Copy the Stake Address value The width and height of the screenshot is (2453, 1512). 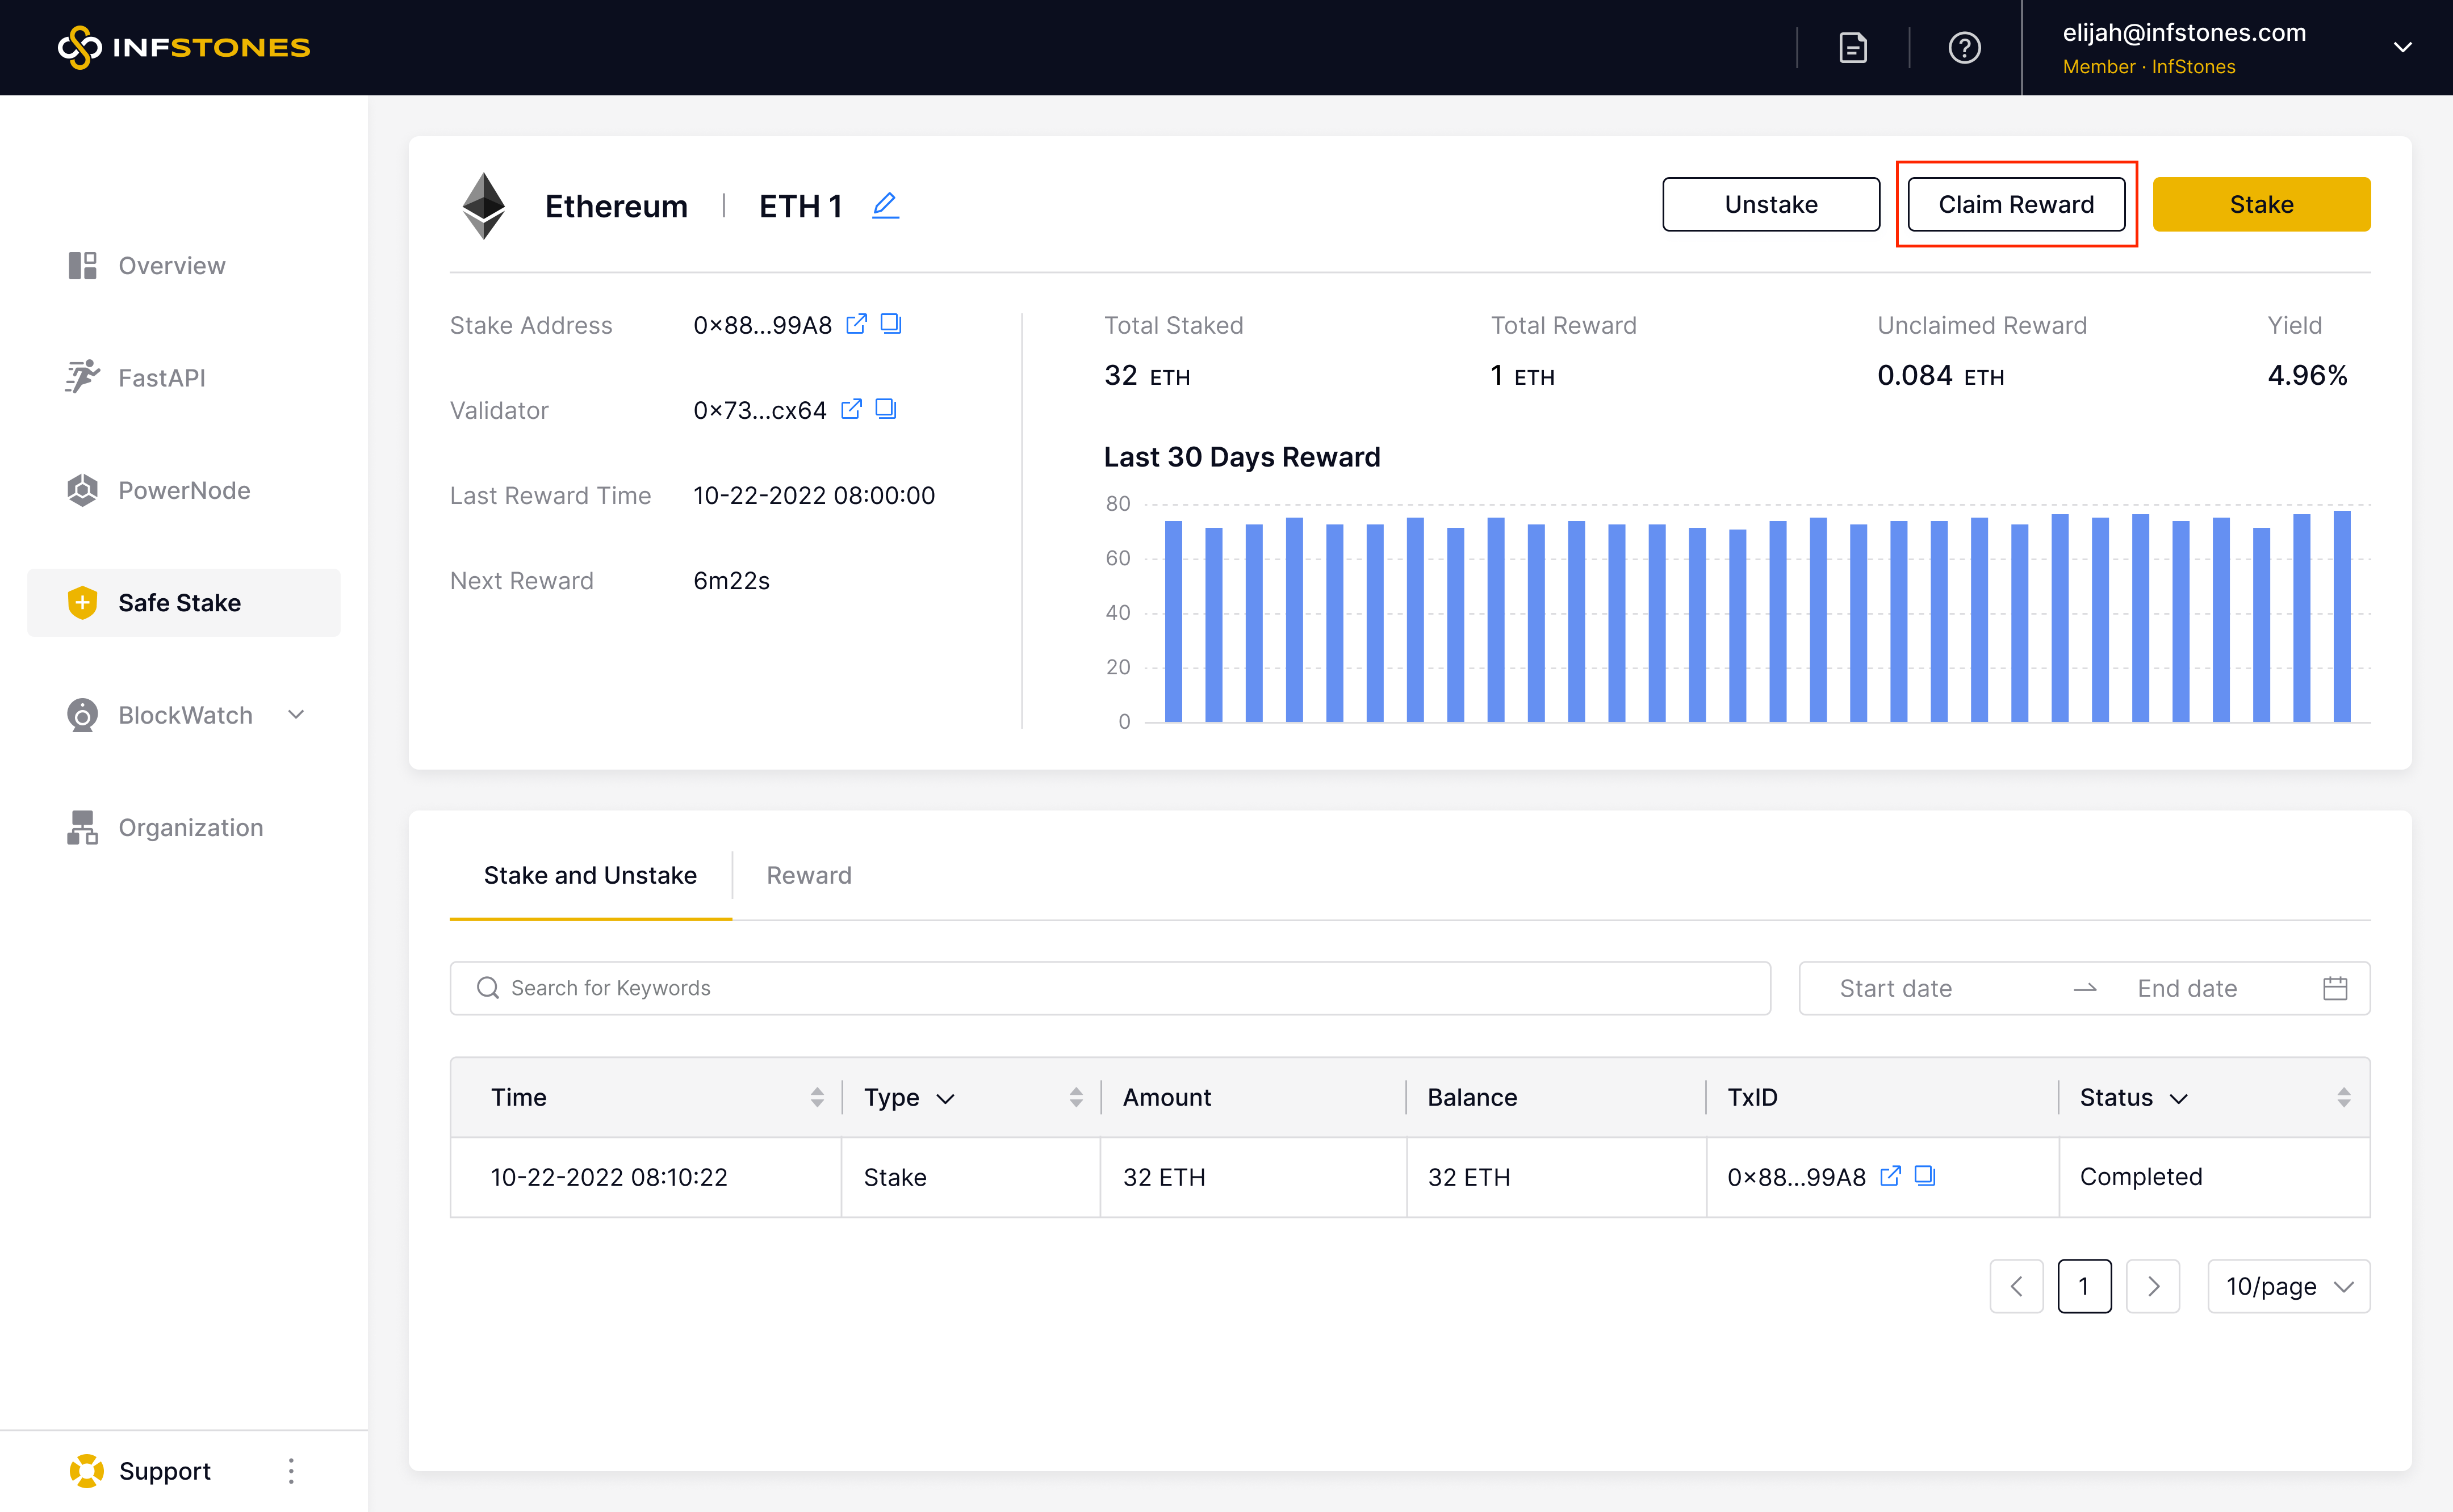890,324
